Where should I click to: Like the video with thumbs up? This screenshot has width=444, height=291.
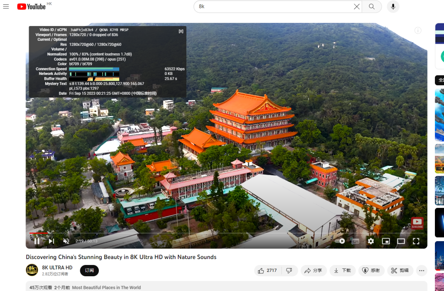(267, 271)
